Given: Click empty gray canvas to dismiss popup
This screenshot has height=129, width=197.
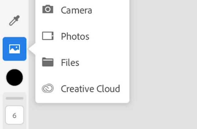Looking at the screenshot, I should click(163, 63).
